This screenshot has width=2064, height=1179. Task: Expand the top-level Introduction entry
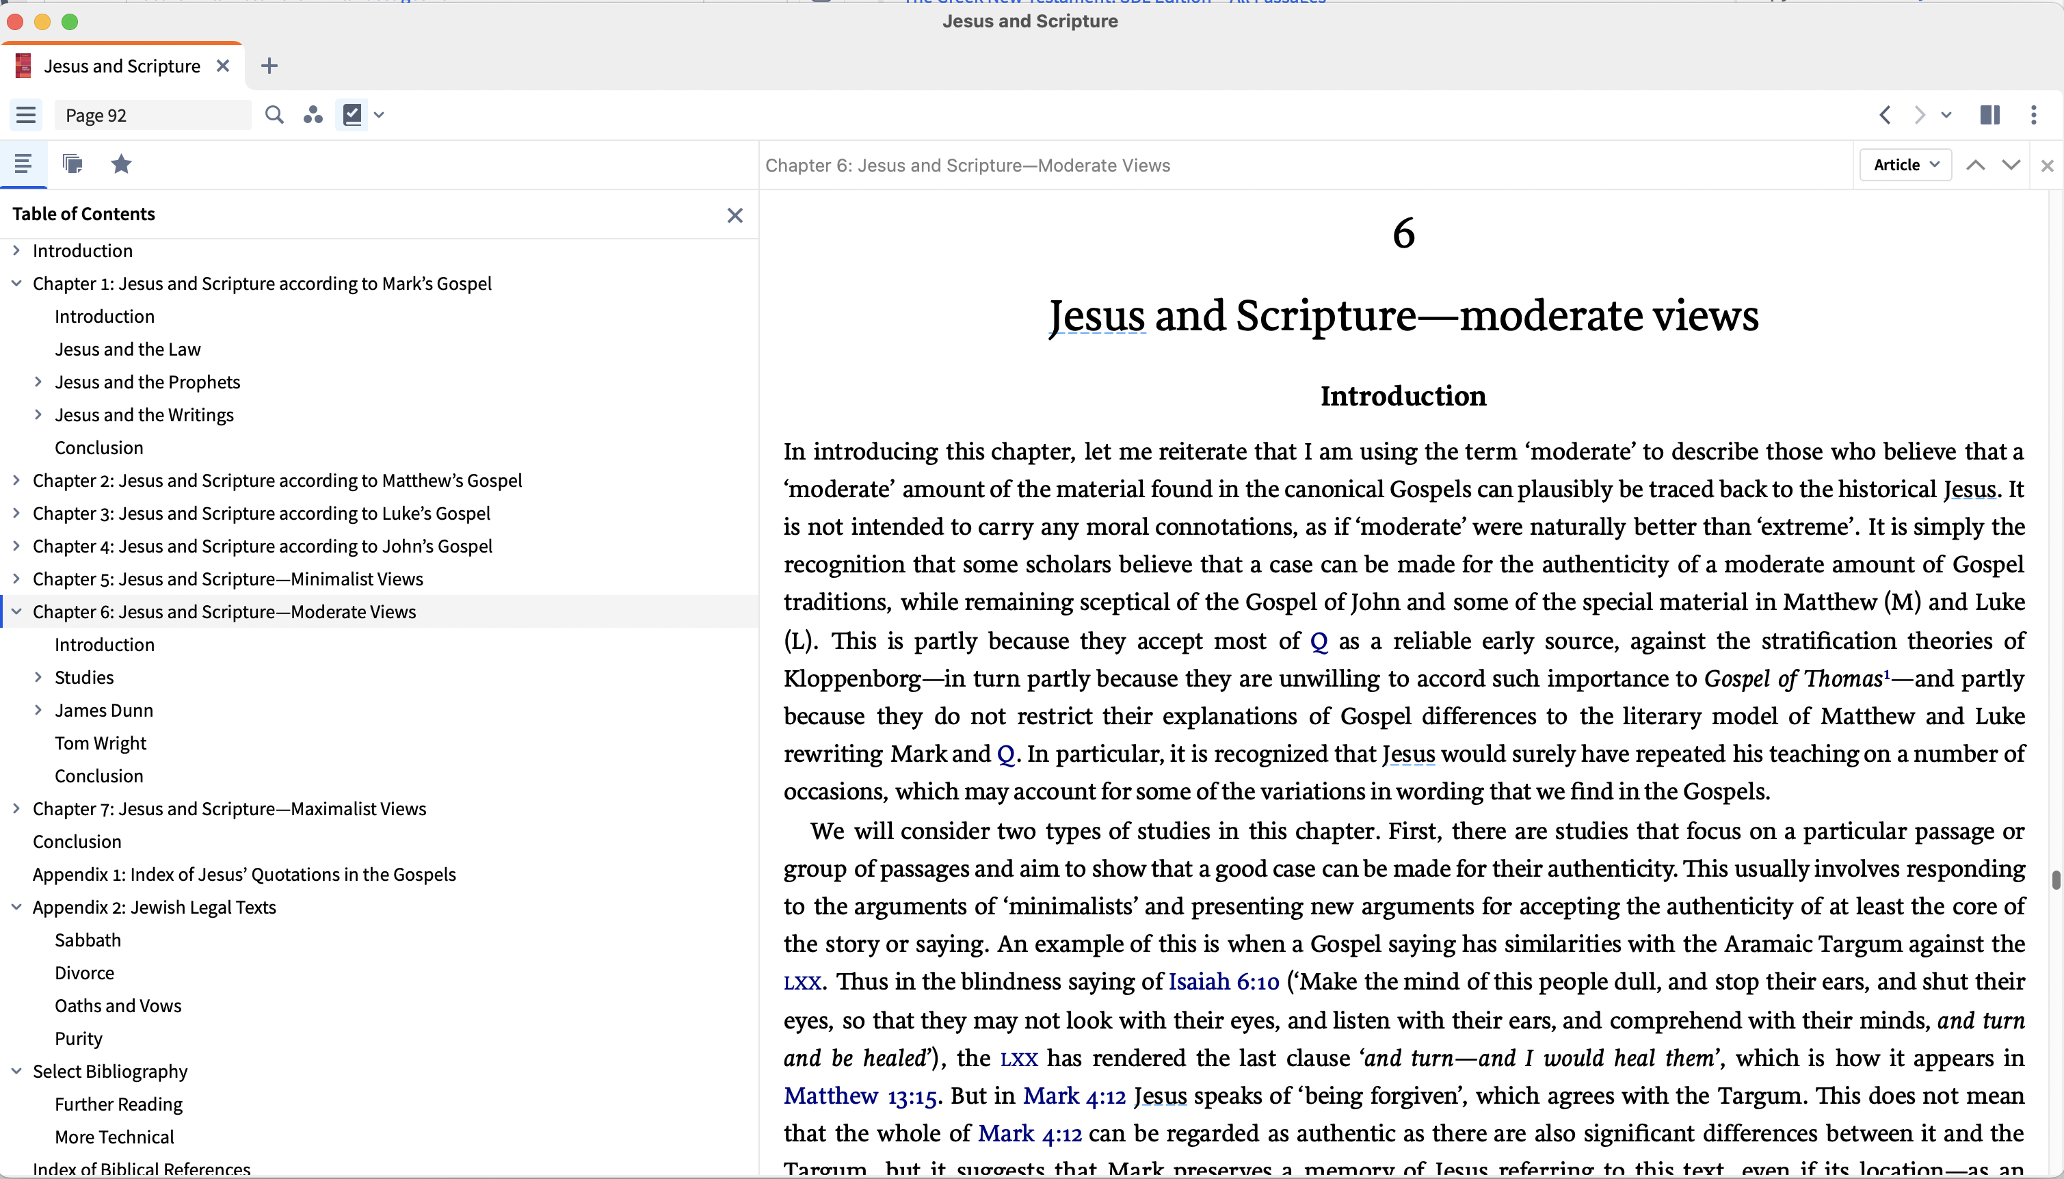(x=16, y=251)
